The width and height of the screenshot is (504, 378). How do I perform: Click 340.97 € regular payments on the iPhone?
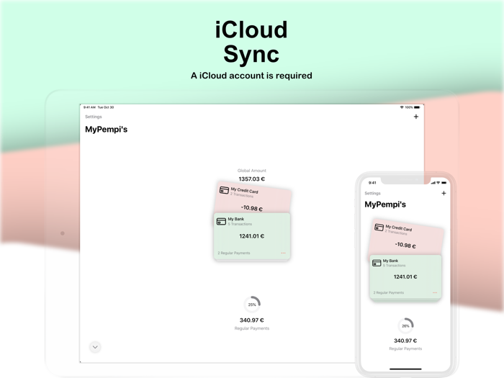click(x=405, y=341)
